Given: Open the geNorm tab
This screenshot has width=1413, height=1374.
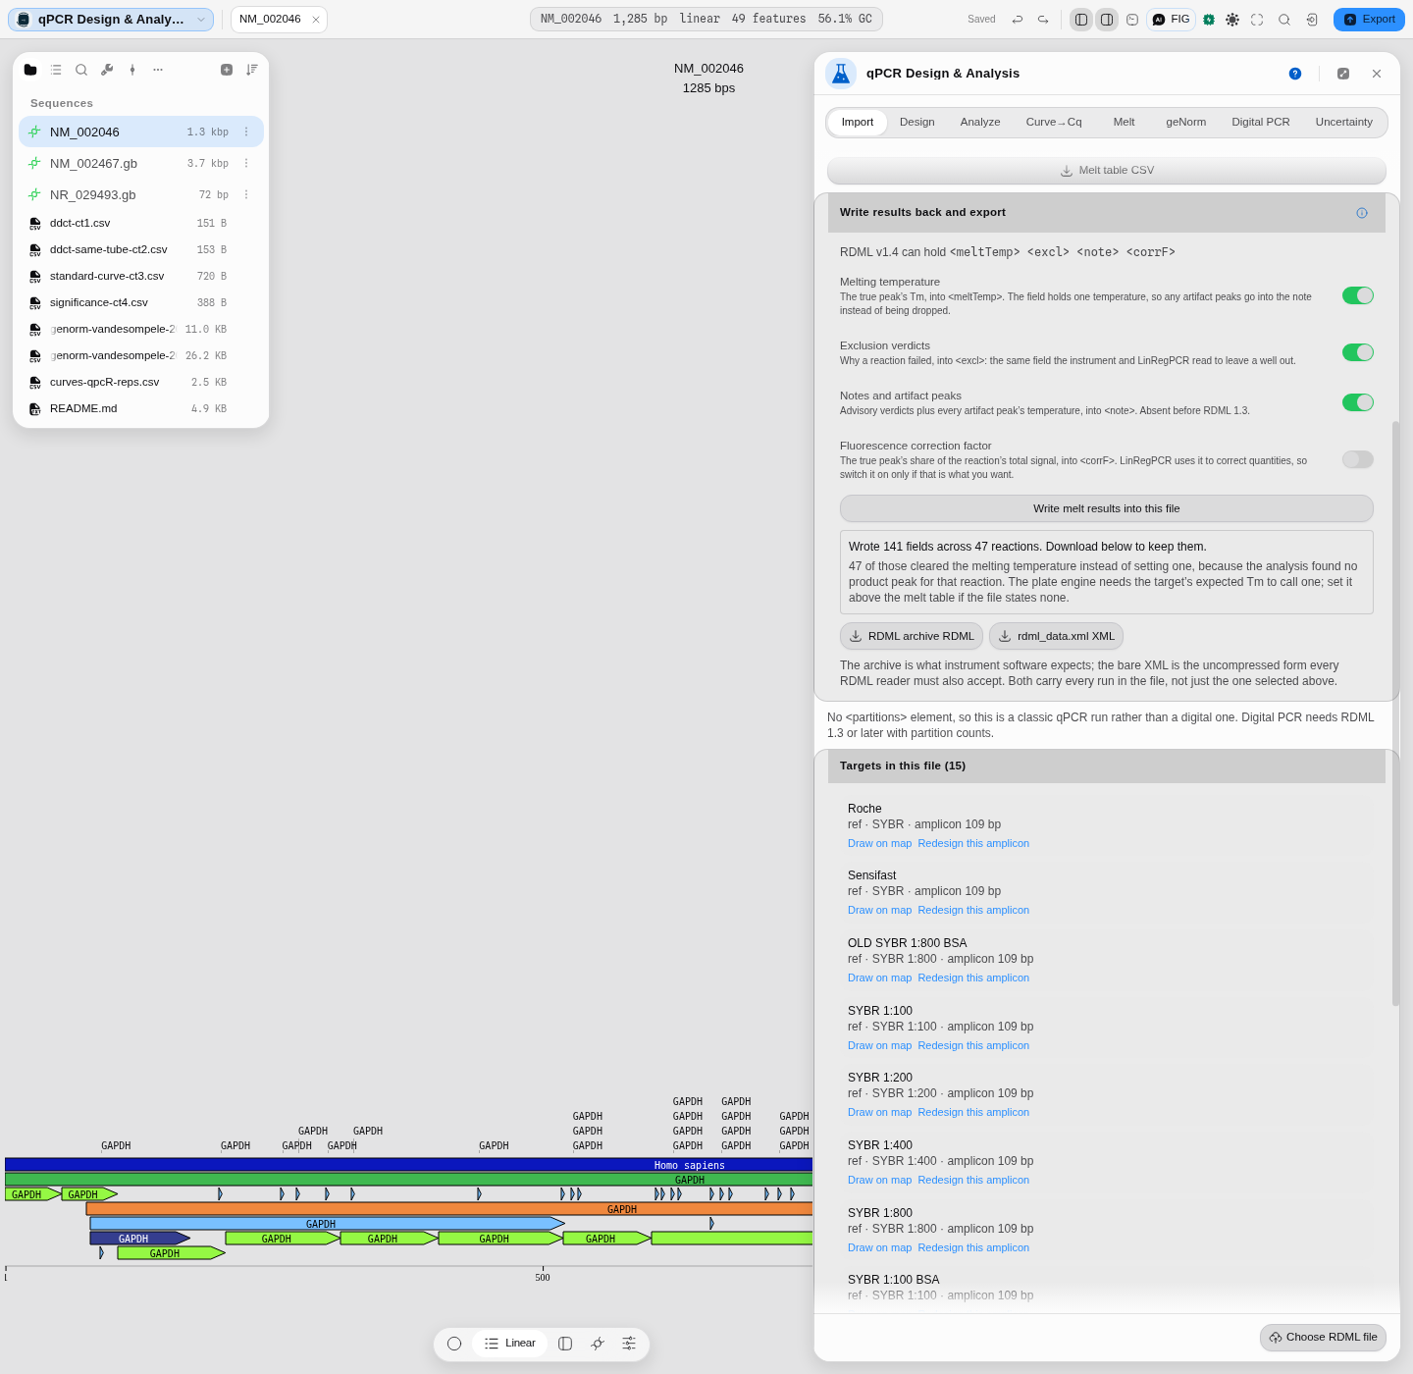Looking at the screenshot, I should pyautogui.click(x=1185, y=123).
